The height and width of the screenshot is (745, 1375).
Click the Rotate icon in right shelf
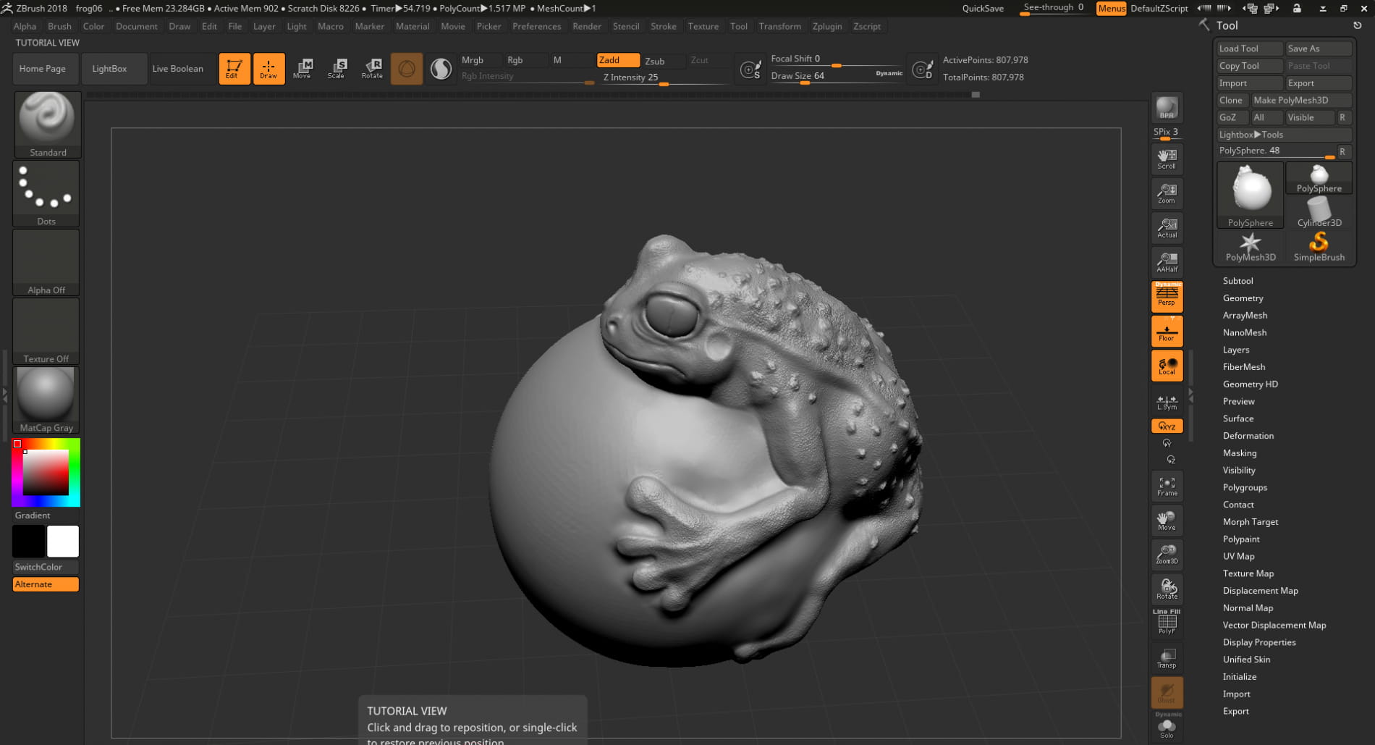(1167, 589)
